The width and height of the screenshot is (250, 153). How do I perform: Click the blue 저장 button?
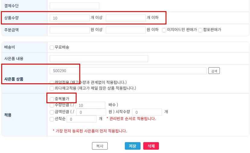(x=132, y=146)
